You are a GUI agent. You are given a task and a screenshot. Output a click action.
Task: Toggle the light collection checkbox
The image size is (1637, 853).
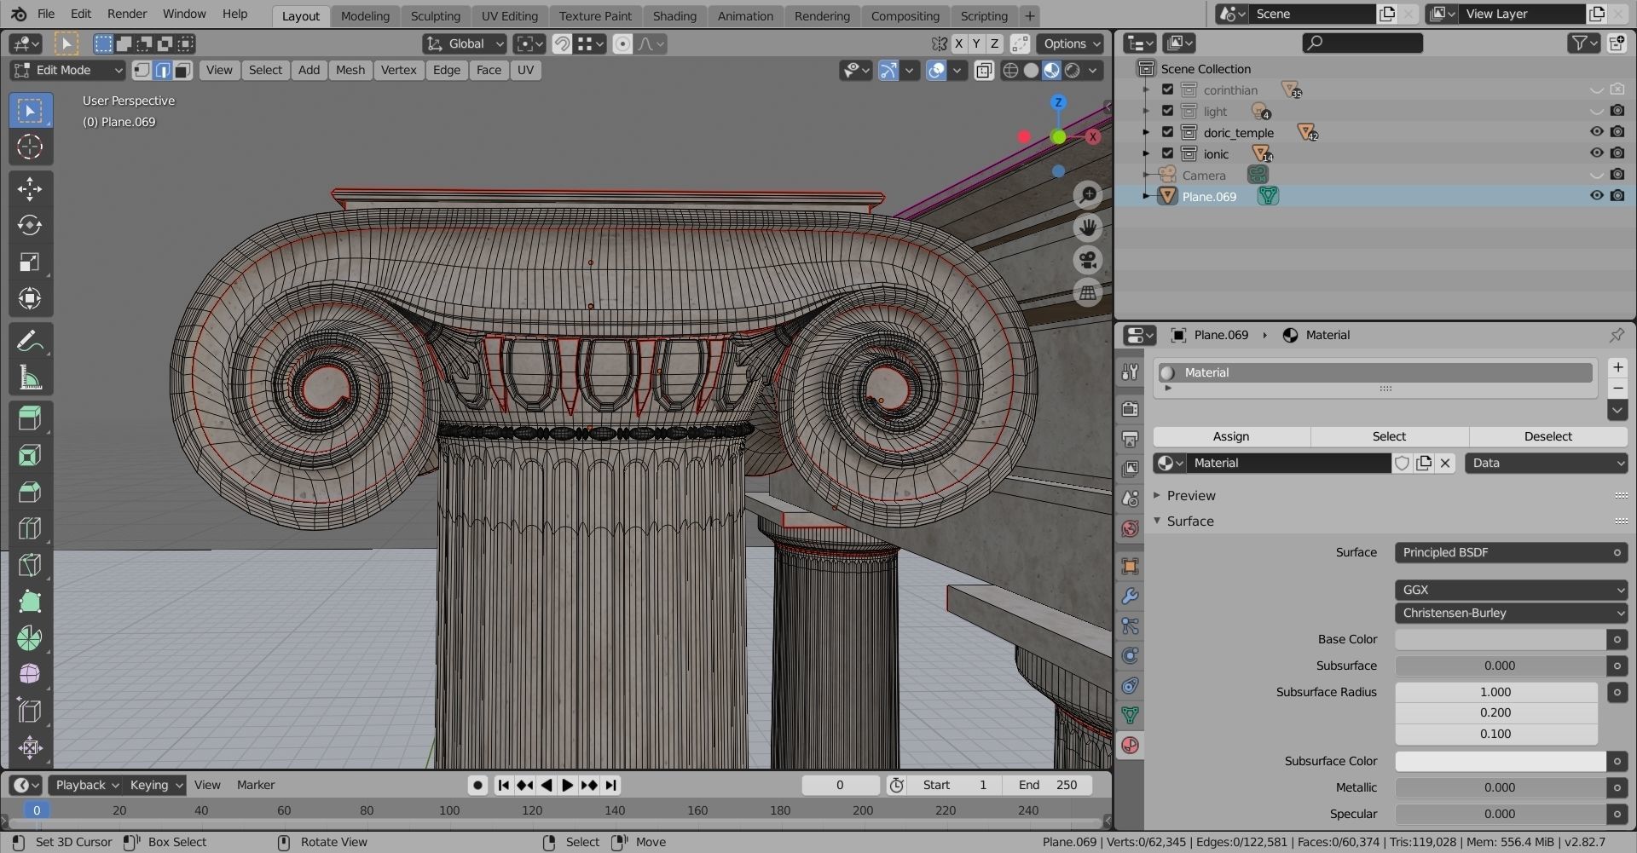coord(1167,111)
